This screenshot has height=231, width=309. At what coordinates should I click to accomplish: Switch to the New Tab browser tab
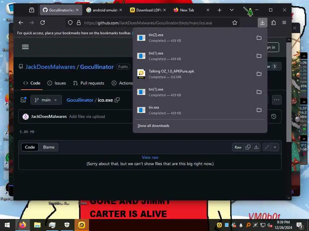coord(191,10)
